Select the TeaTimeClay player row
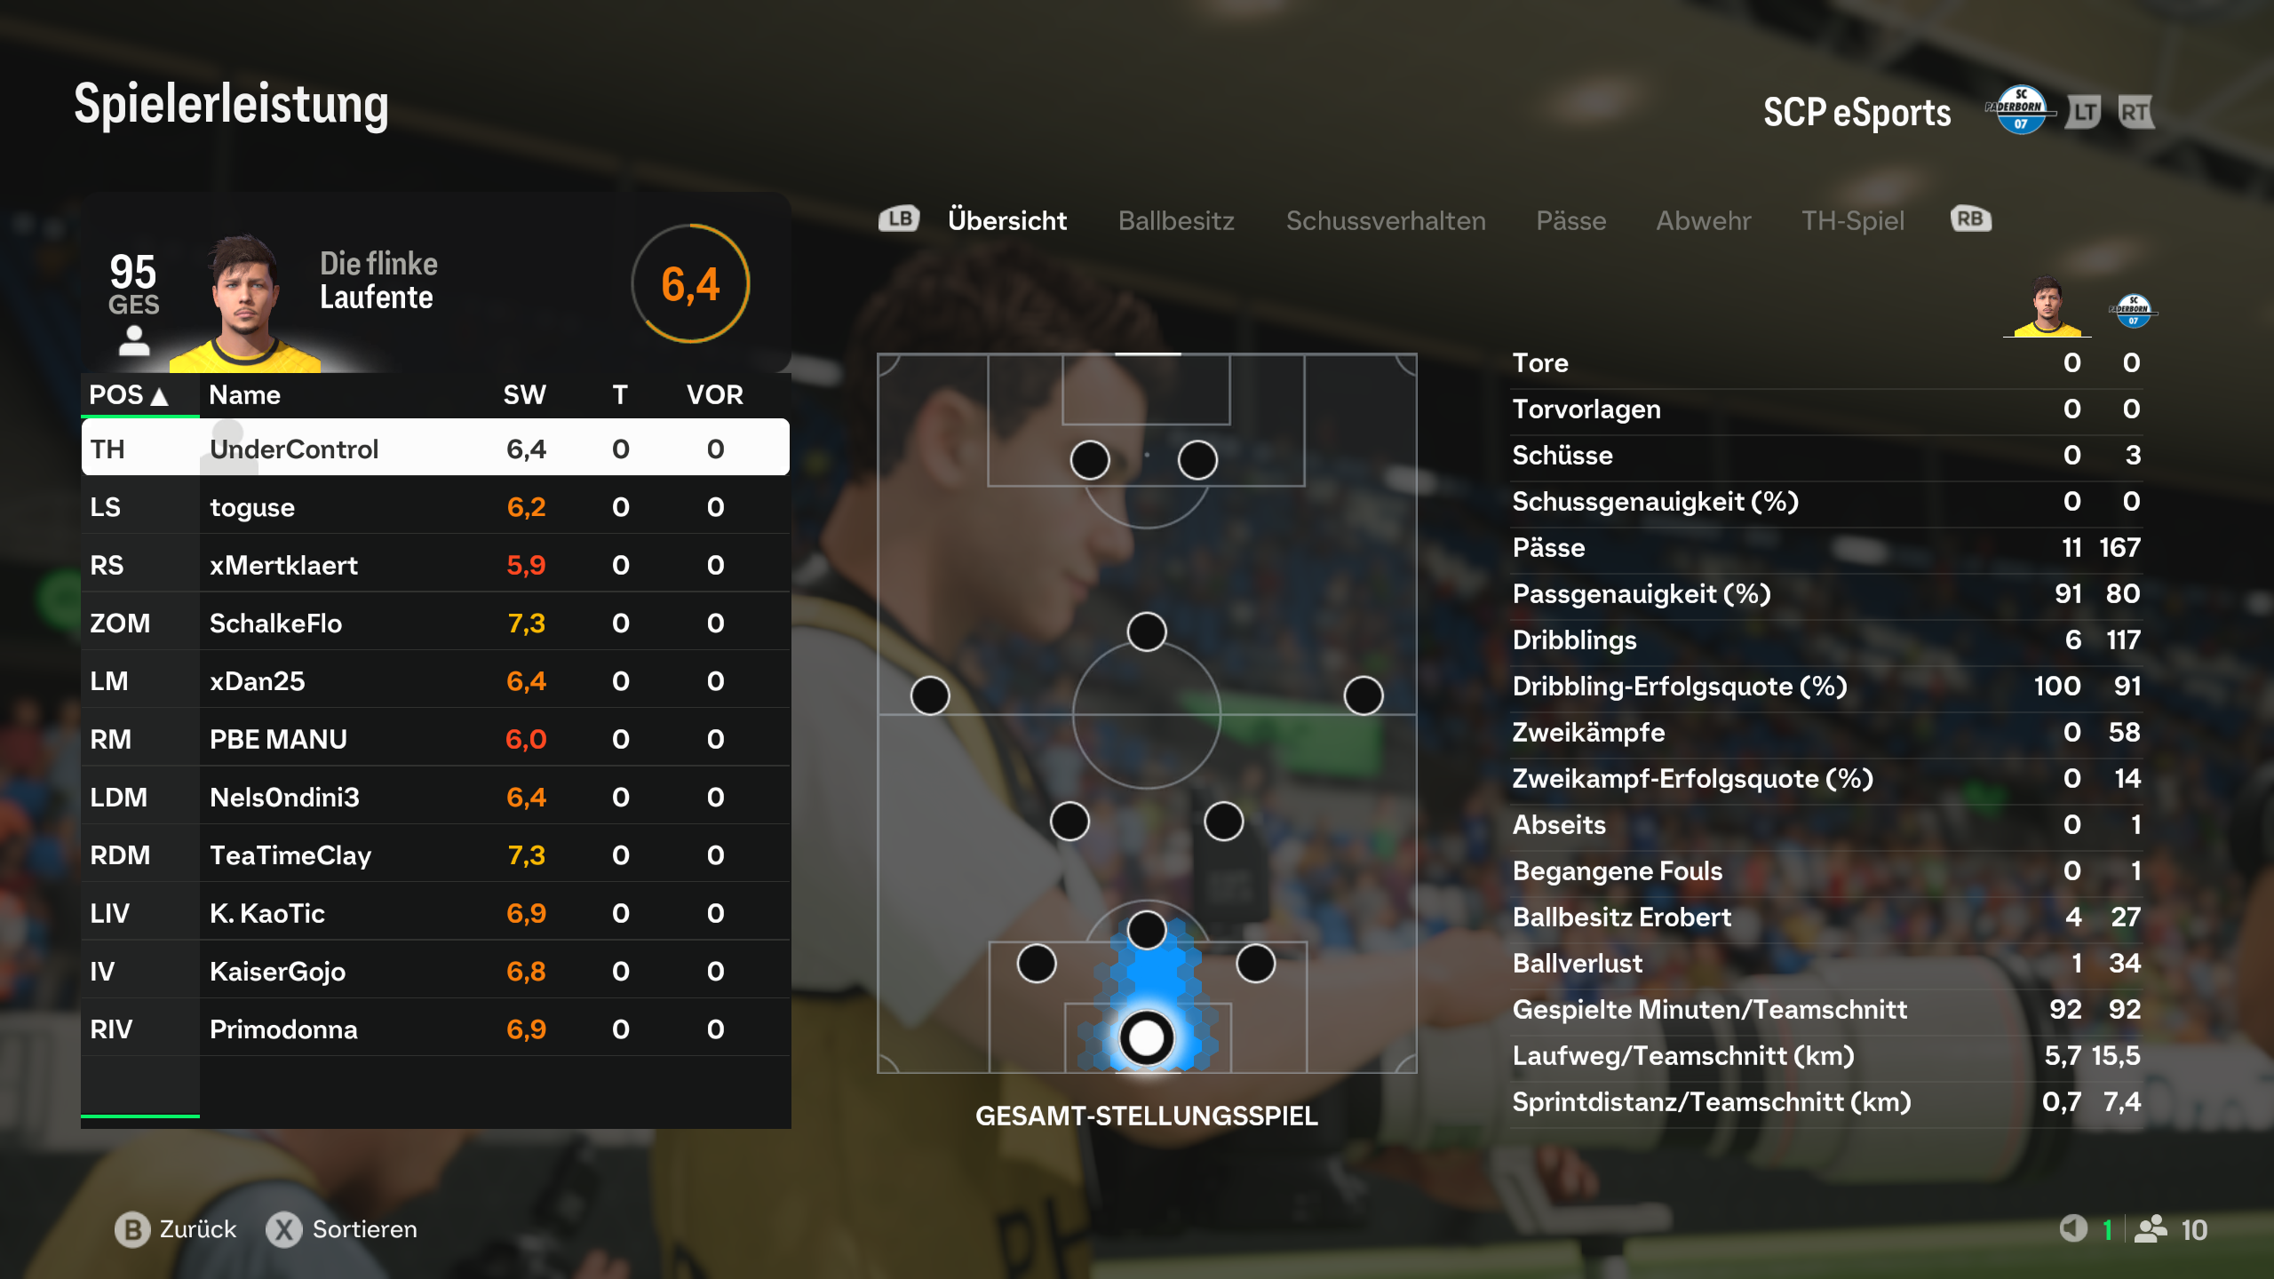Screen dimensions: 2274x1279 click(x=435, y=854)
